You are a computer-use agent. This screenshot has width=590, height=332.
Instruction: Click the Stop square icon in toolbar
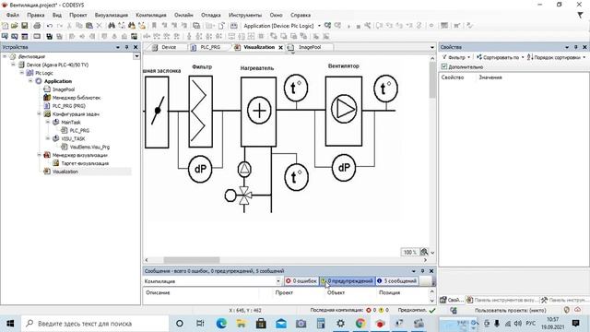pyautogui.click(x=358, y=26)
